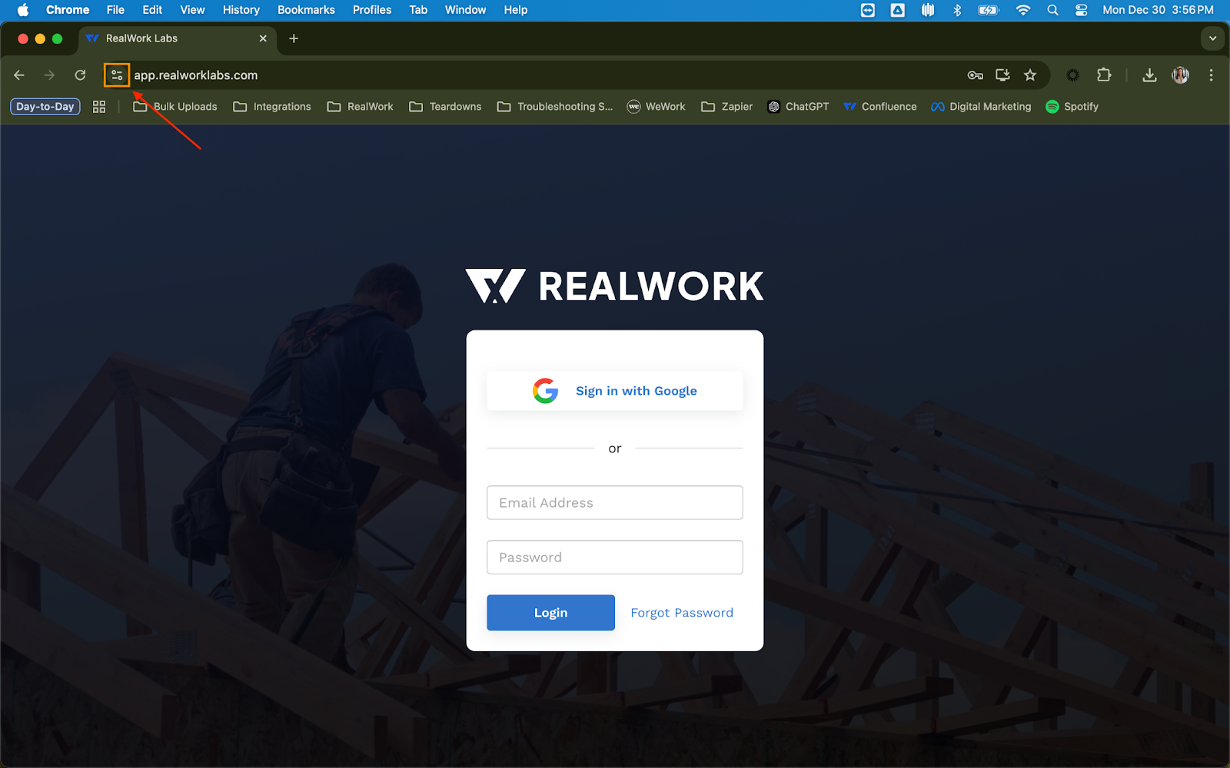The image size is (1230, 768).
Task: Open site information icon in address bar
Action: point(117,75)
